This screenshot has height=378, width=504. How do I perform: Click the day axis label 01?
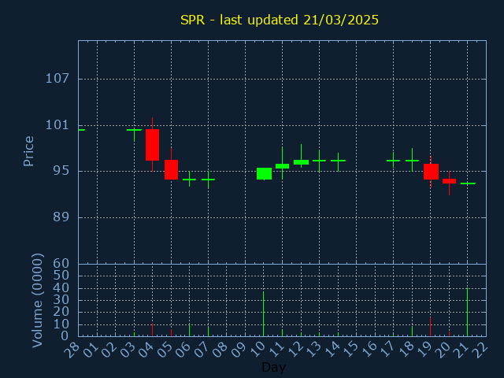(x=91, y=350)
